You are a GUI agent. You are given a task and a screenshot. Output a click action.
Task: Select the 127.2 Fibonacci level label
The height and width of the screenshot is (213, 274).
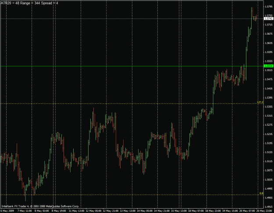(260, 102)
